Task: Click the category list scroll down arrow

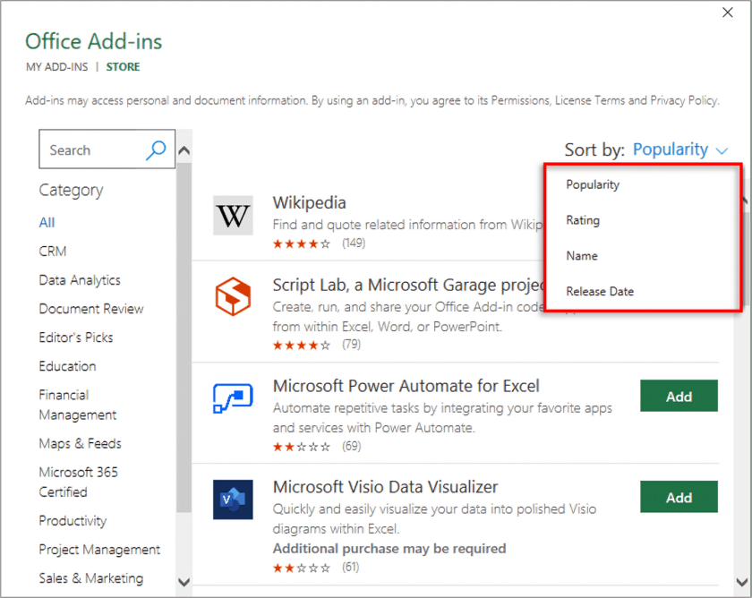Action: click(x=184, y=583)
